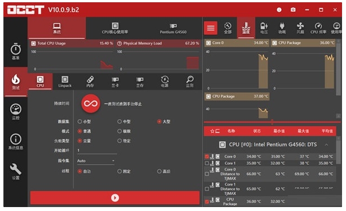Click the start cycle input field
346x211 pixels.
pos(97,150)
